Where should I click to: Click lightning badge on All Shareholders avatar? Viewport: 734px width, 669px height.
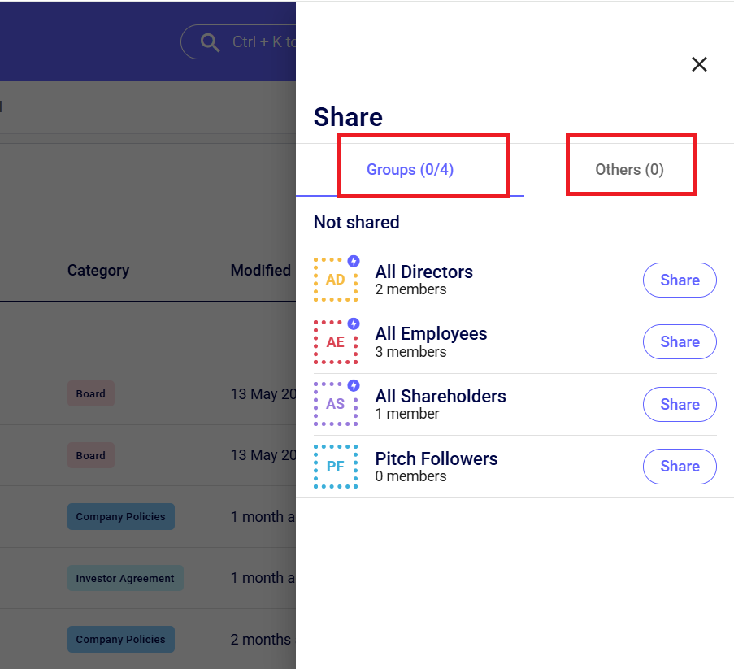coord(354,385)
